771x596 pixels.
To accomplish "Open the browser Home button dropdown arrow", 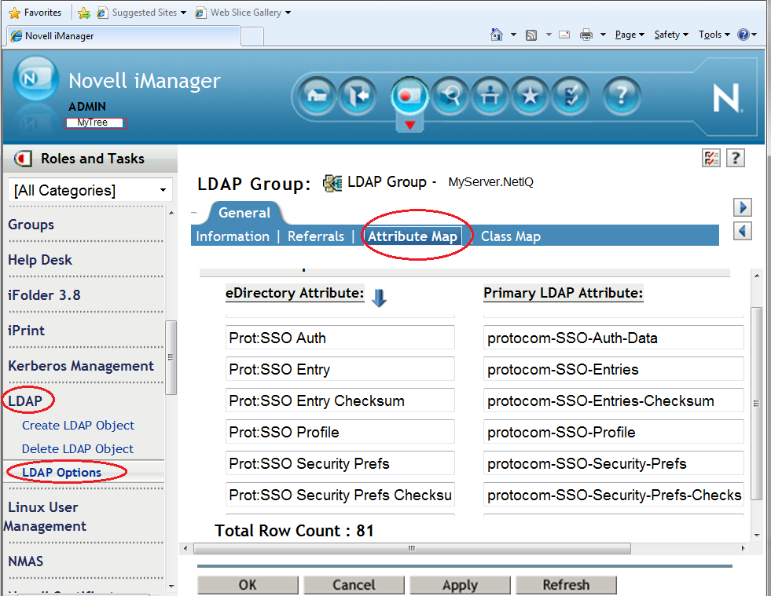I will tap(513, 35).
